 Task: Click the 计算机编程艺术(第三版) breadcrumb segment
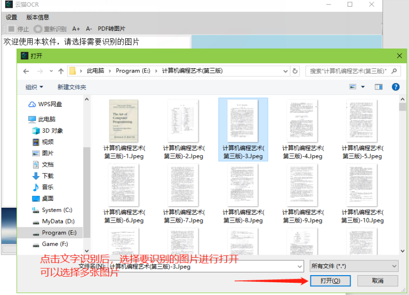coord(192,71)
